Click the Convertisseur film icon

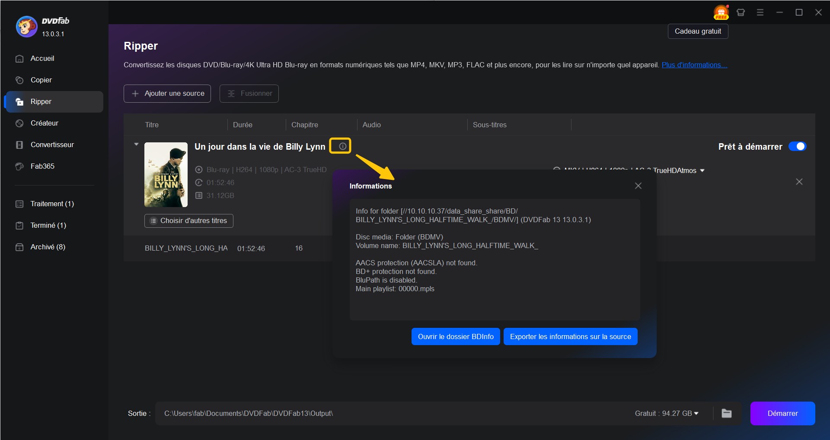(x=19, y=145)
